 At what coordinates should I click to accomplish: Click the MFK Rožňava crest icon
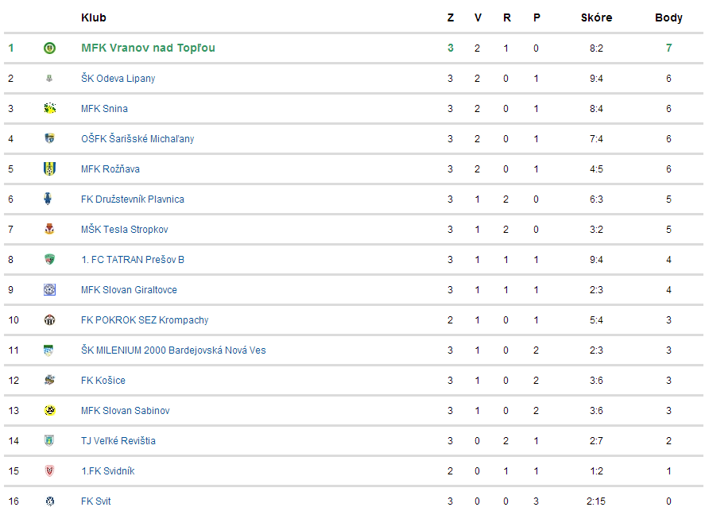coord(49,169)
